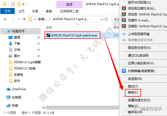167x116 pixels.
Task: Open 图片 in the sidebar
Action: pyautogui.click(x=17, y=56)
